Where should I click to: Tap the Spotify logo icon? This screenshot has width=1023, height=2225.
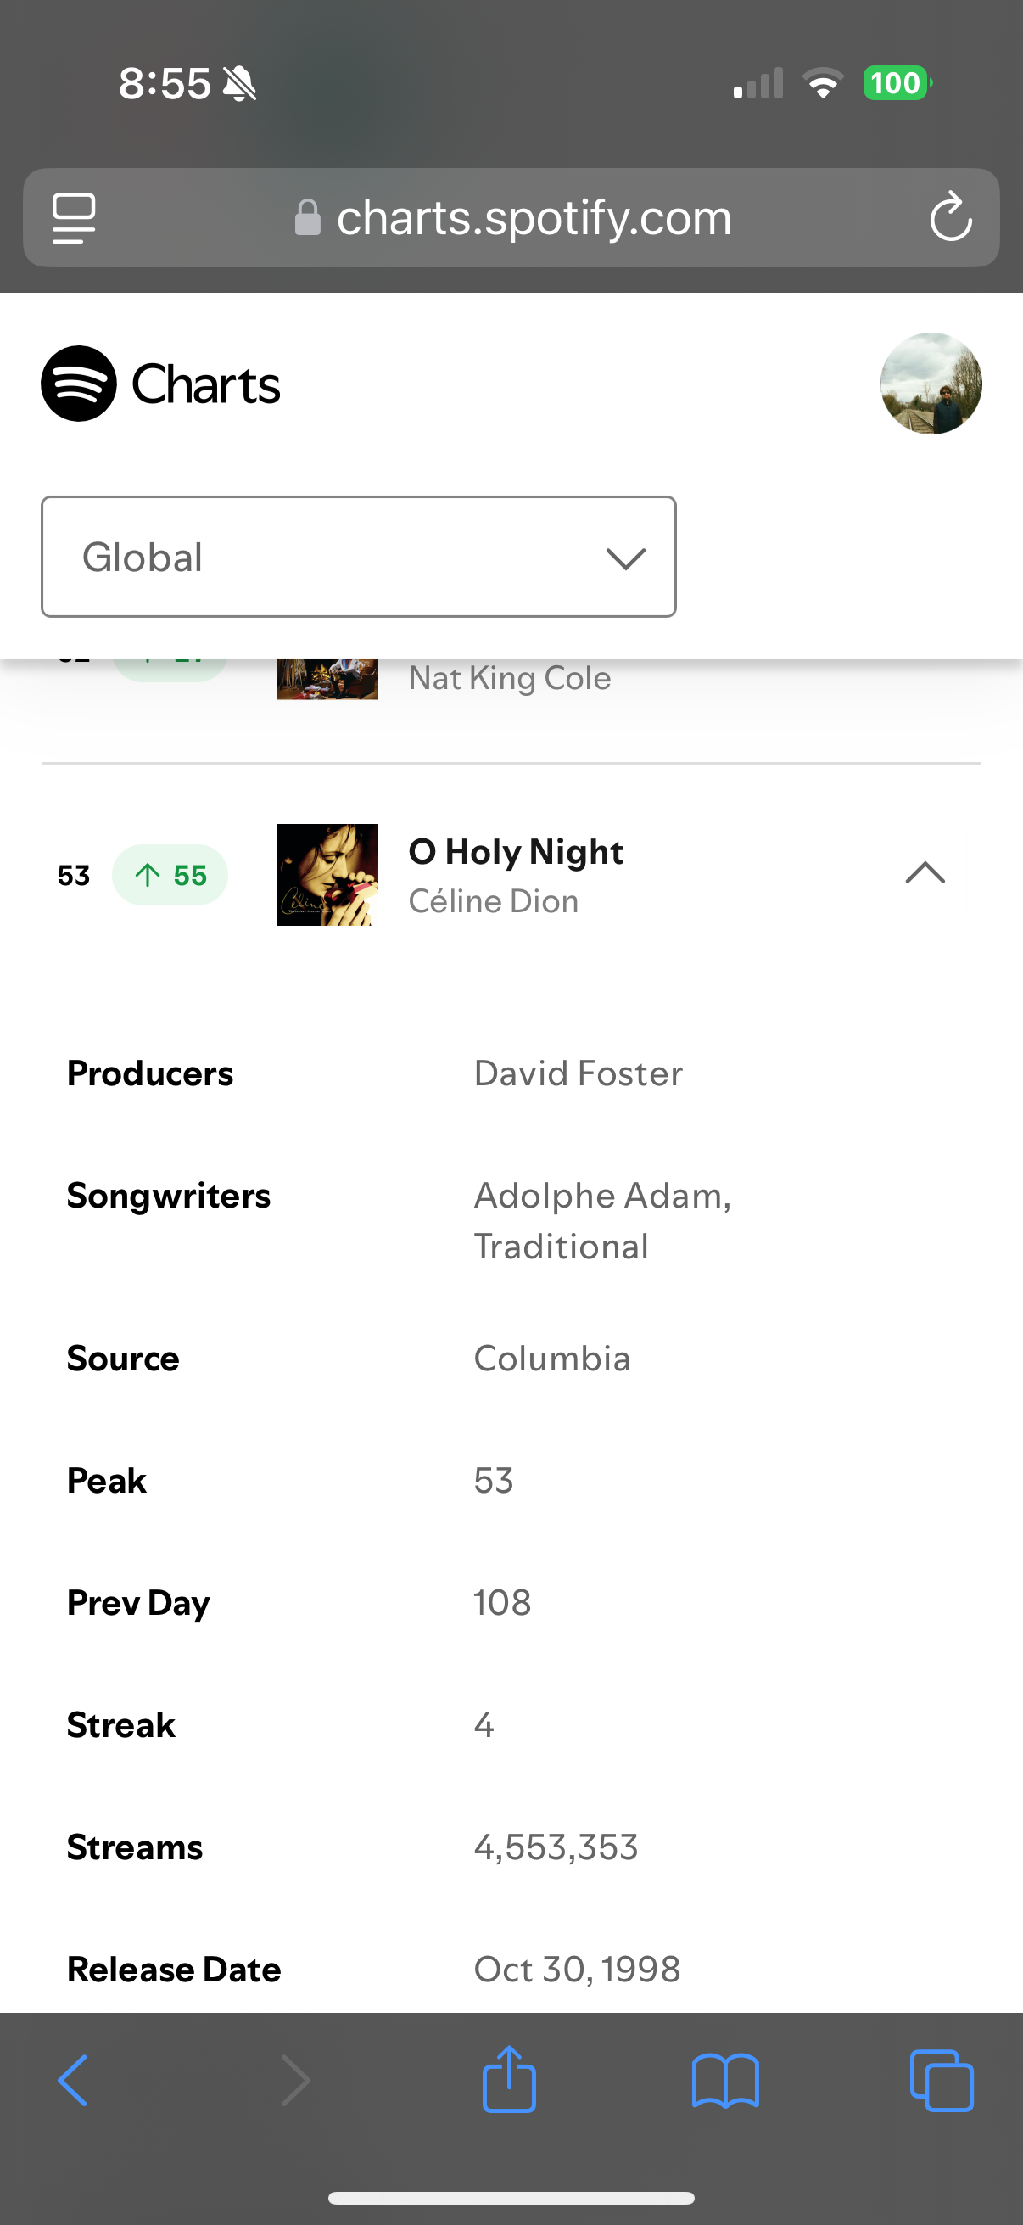[x=79, y=384]
